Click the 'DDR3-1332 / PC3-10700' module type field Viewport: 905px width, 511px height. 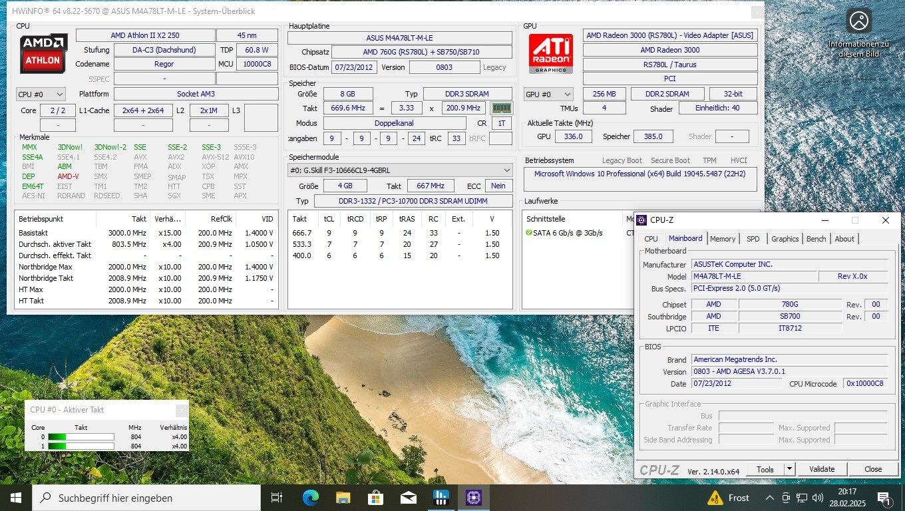(x=413, y=201)
